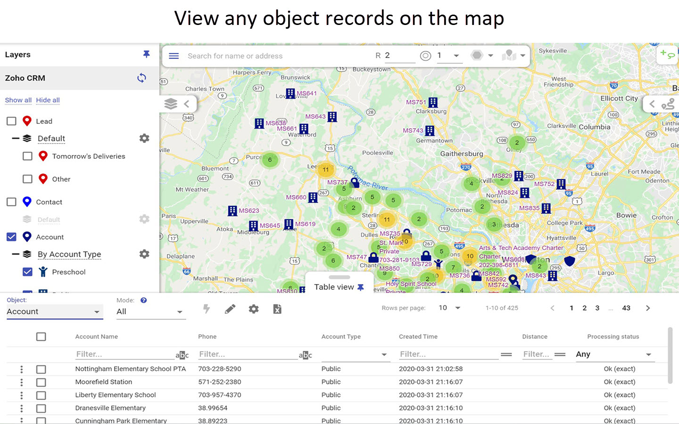Select the hexagon shape drawing tool
Viewport: 679px width, 424px height.
478,55
